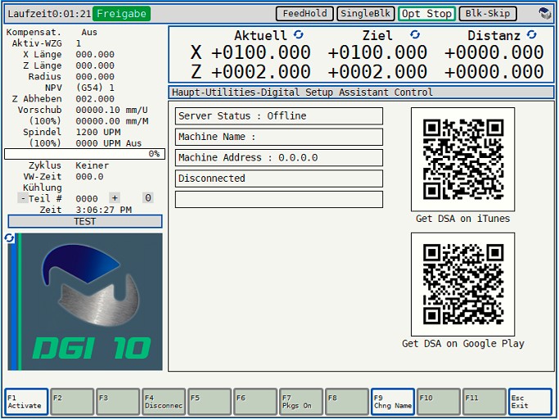Image resolution: width=559 pixels, height=420 pixels.
Task: Reset part counter with the 0 button
Action: [148, 198]
